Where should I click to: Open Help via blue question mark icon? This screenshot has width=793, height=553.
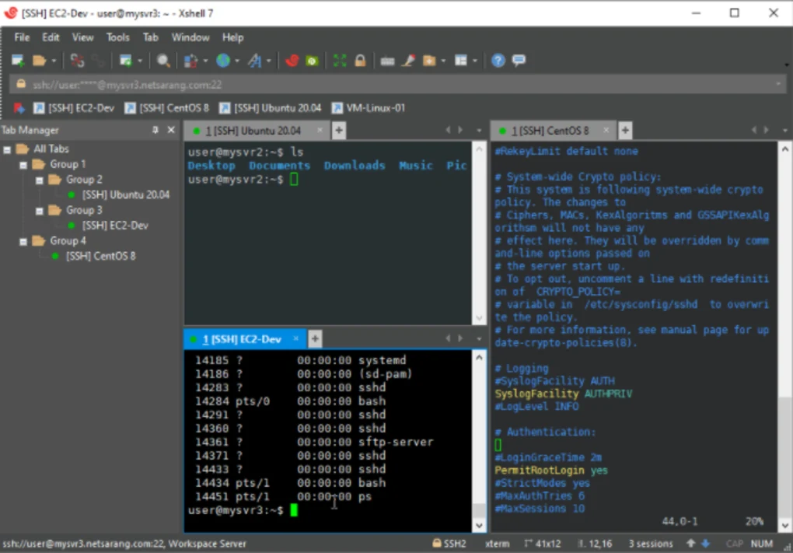498,61
